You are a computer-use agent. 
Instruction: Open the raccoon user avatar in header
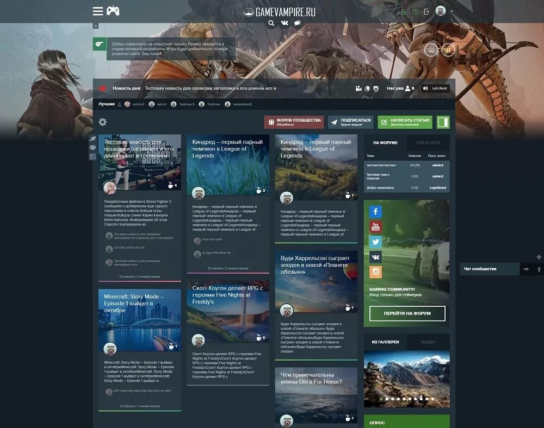[x=441, y=11]
